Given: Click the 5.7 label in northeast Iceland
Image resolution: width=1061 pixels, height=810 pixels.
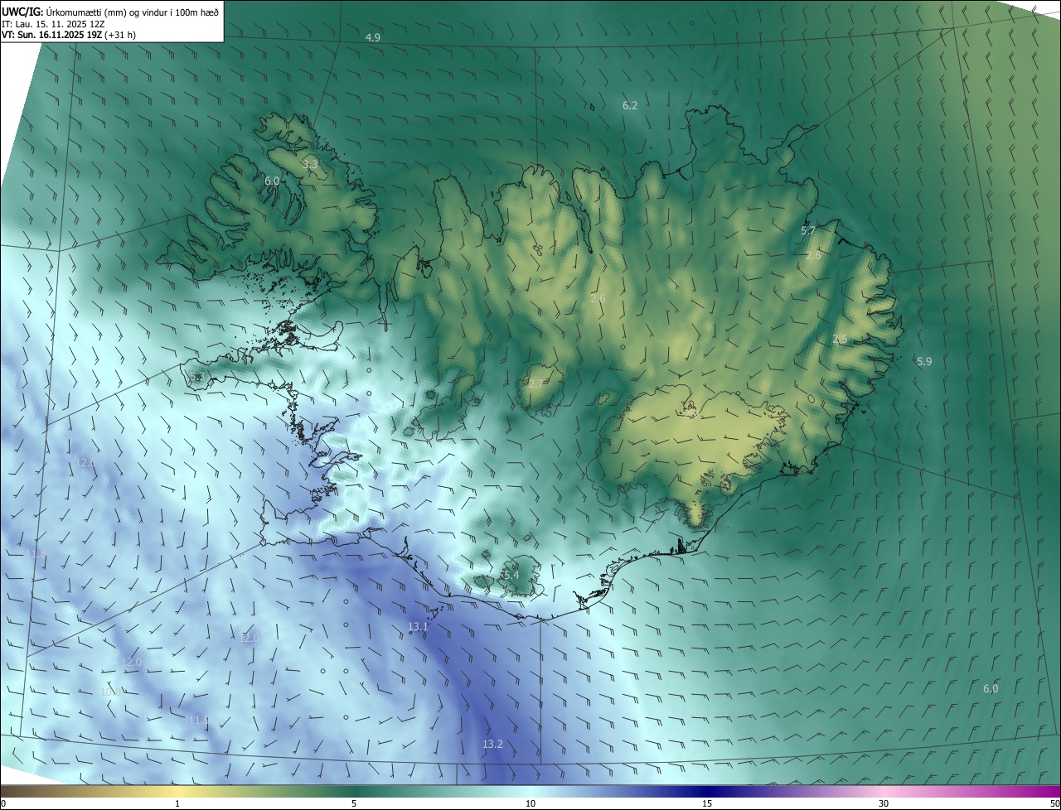Looking at the screenshot, I should 808,230.
